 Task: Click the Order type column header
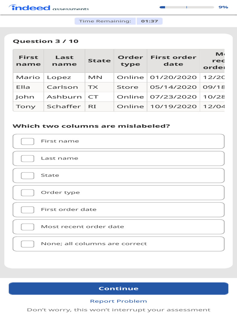(130, 61)
